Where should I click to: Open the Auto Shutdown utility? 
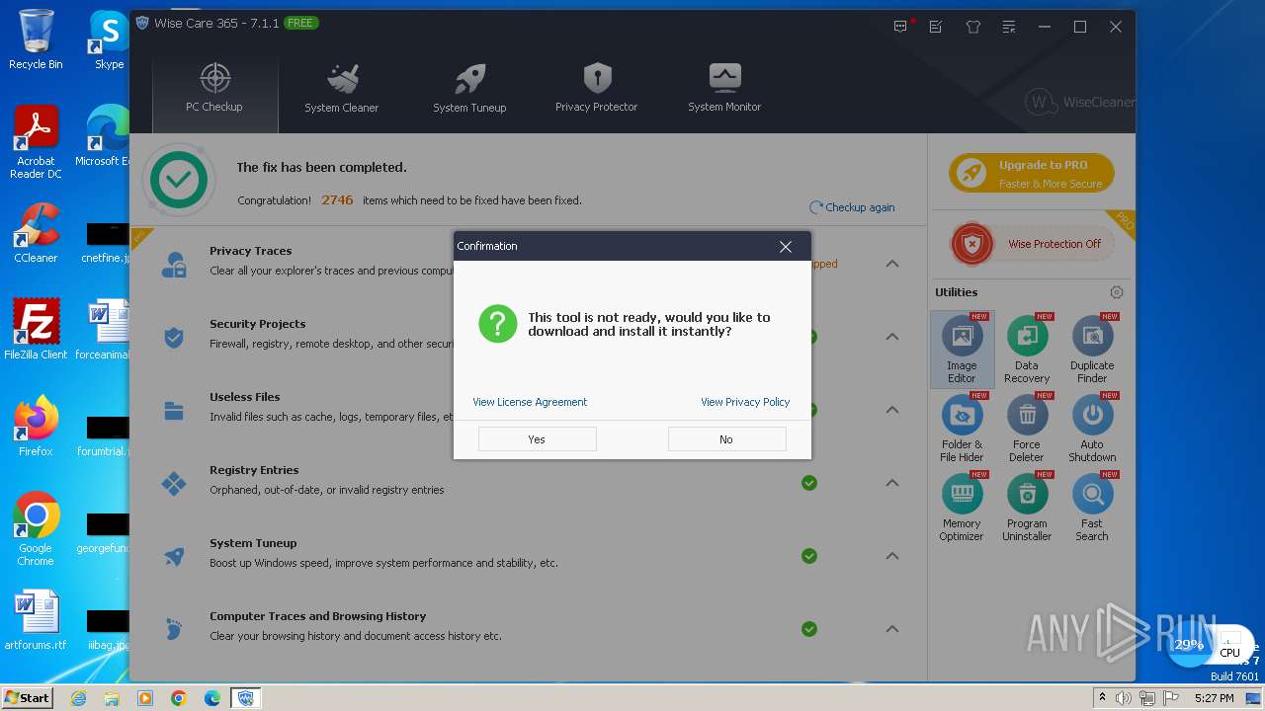click(x=1092, y=429)
